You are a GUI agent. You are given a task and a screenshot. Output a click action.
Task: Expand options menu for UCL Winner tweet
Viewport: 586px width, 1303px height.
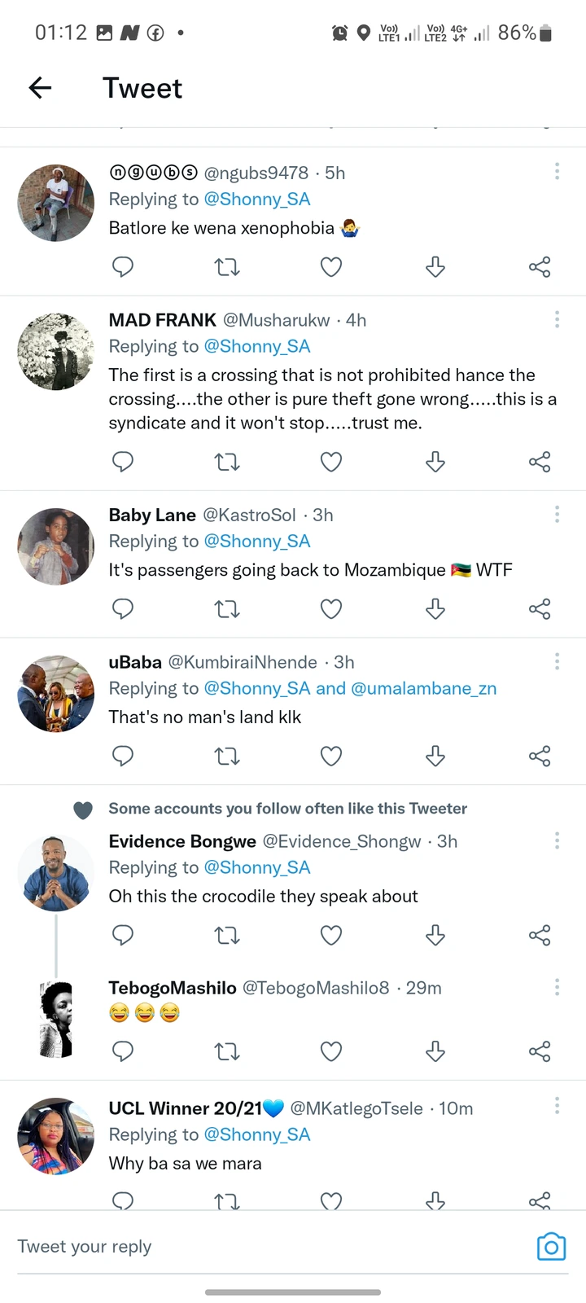(557, 1105)
